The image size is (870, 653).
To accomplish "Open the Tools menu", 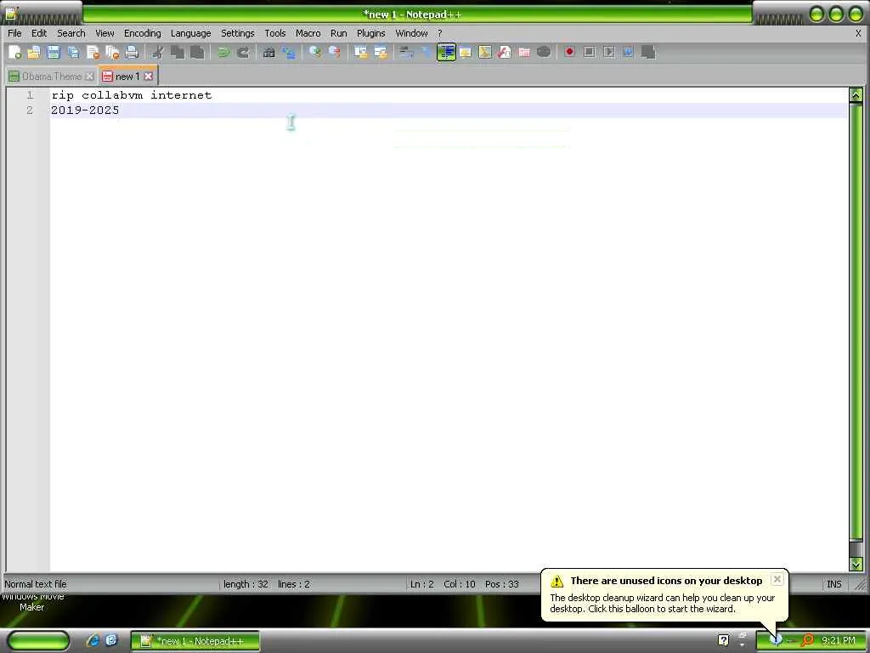I will 274,33.
